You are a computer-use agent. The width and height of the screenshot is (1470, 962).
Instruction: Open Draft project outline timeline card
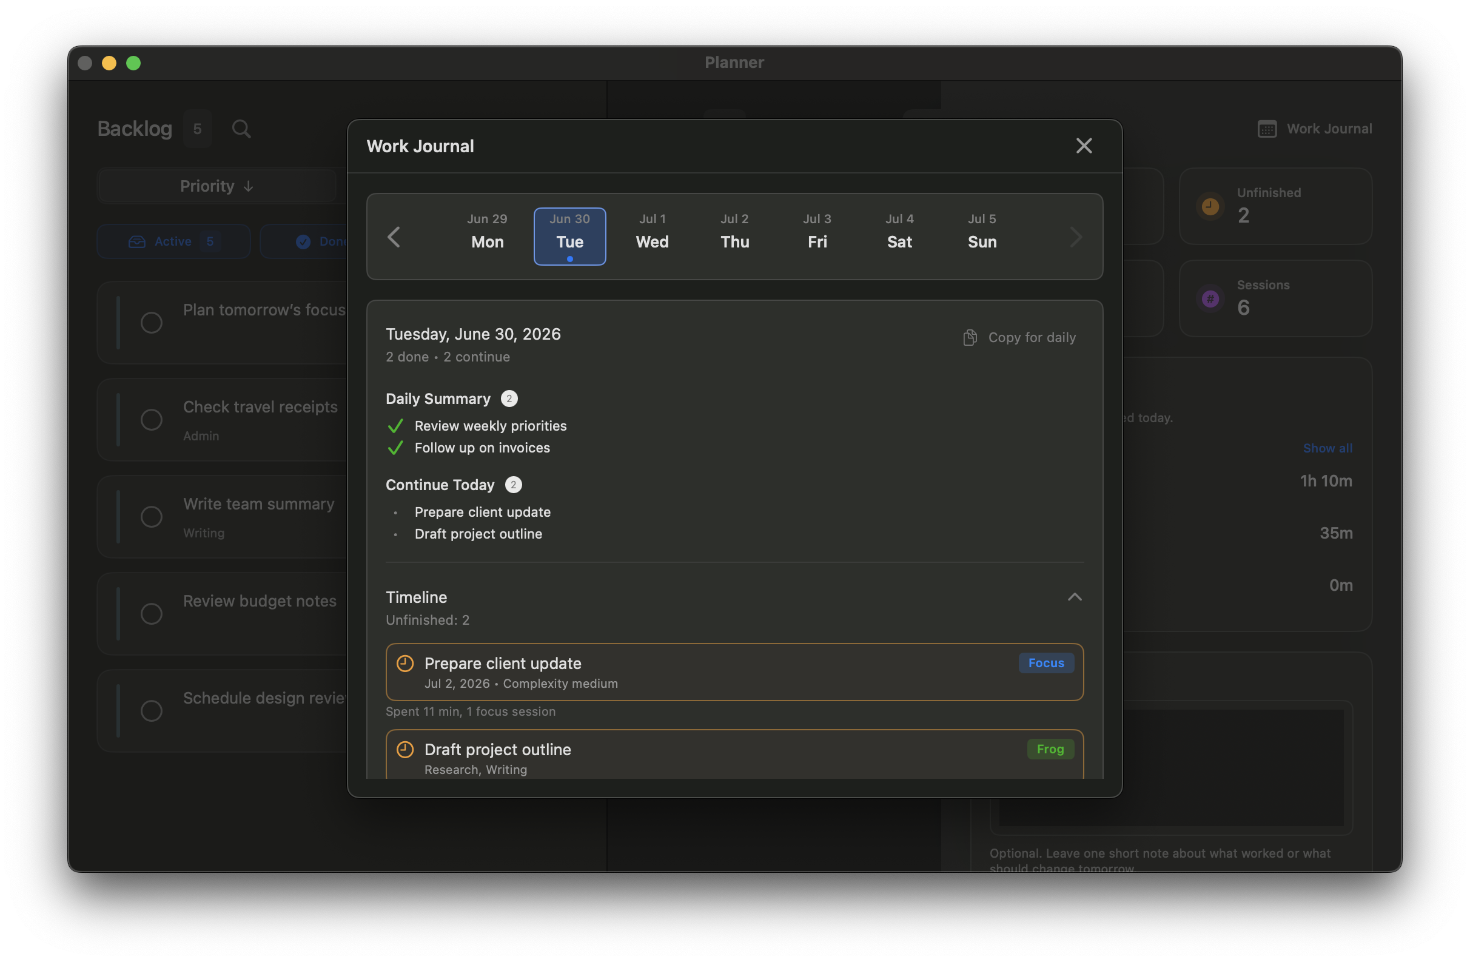point(734,755)
